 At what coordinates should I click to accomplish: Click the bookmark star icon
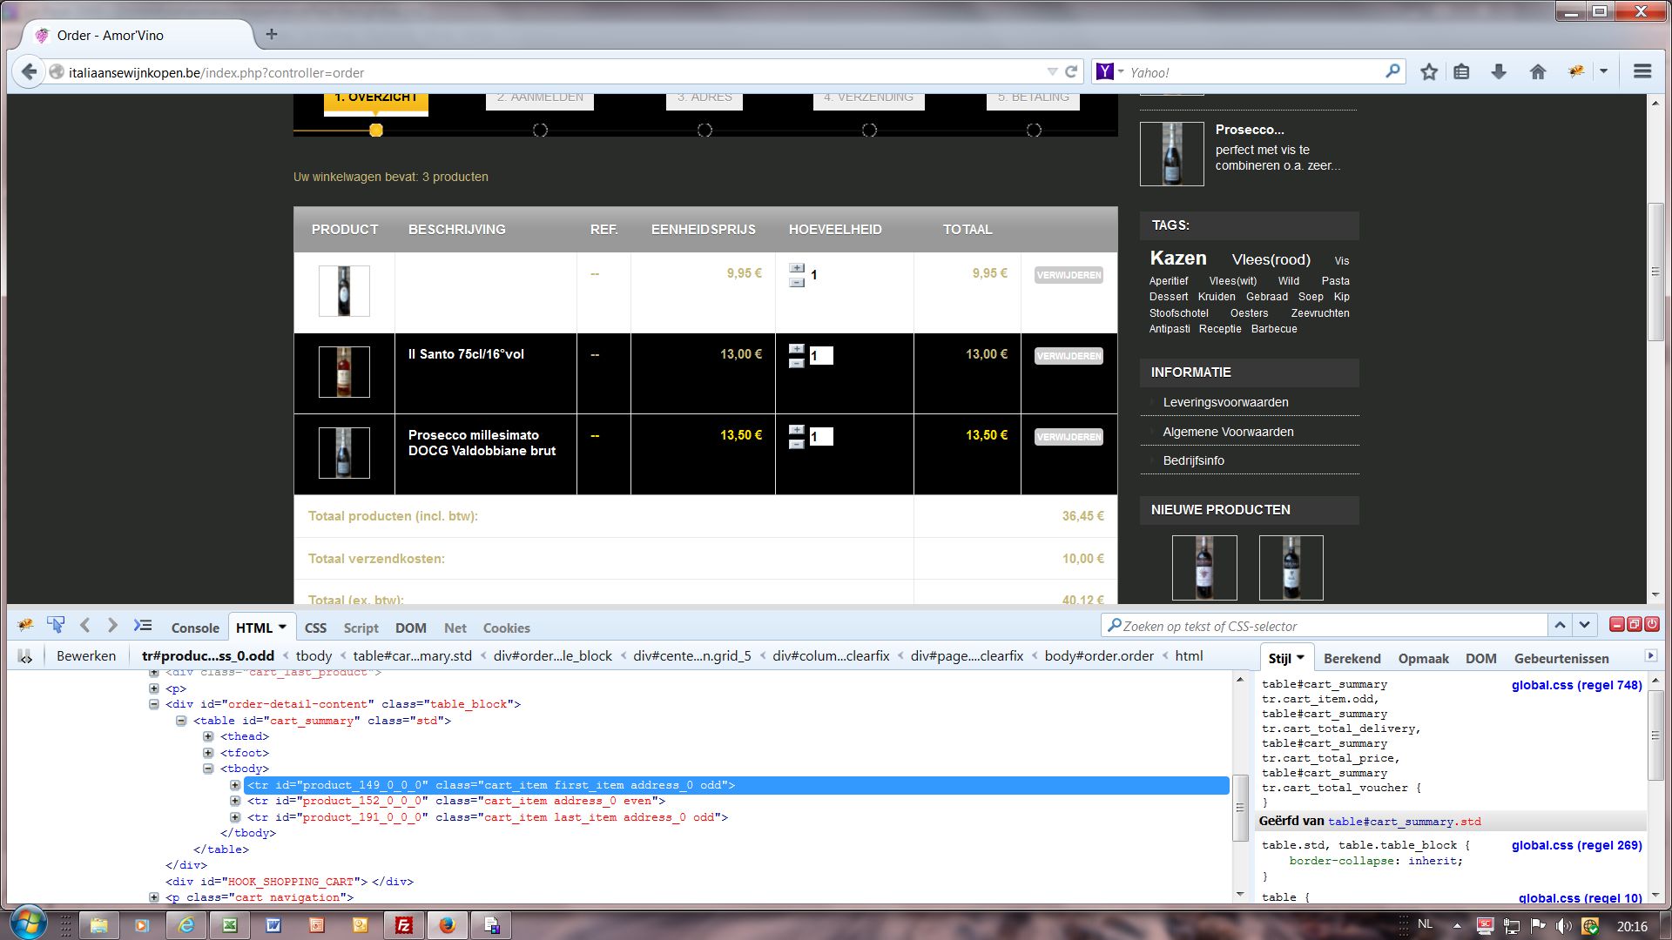click(1429, 72)
